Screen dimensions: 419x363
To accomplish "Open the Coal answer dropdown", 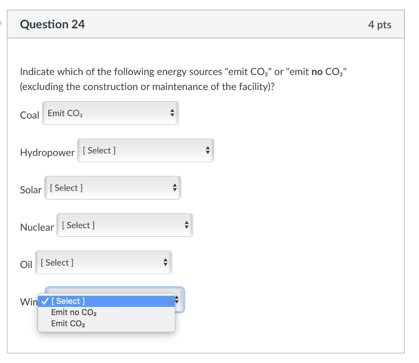I will (110, 113).
